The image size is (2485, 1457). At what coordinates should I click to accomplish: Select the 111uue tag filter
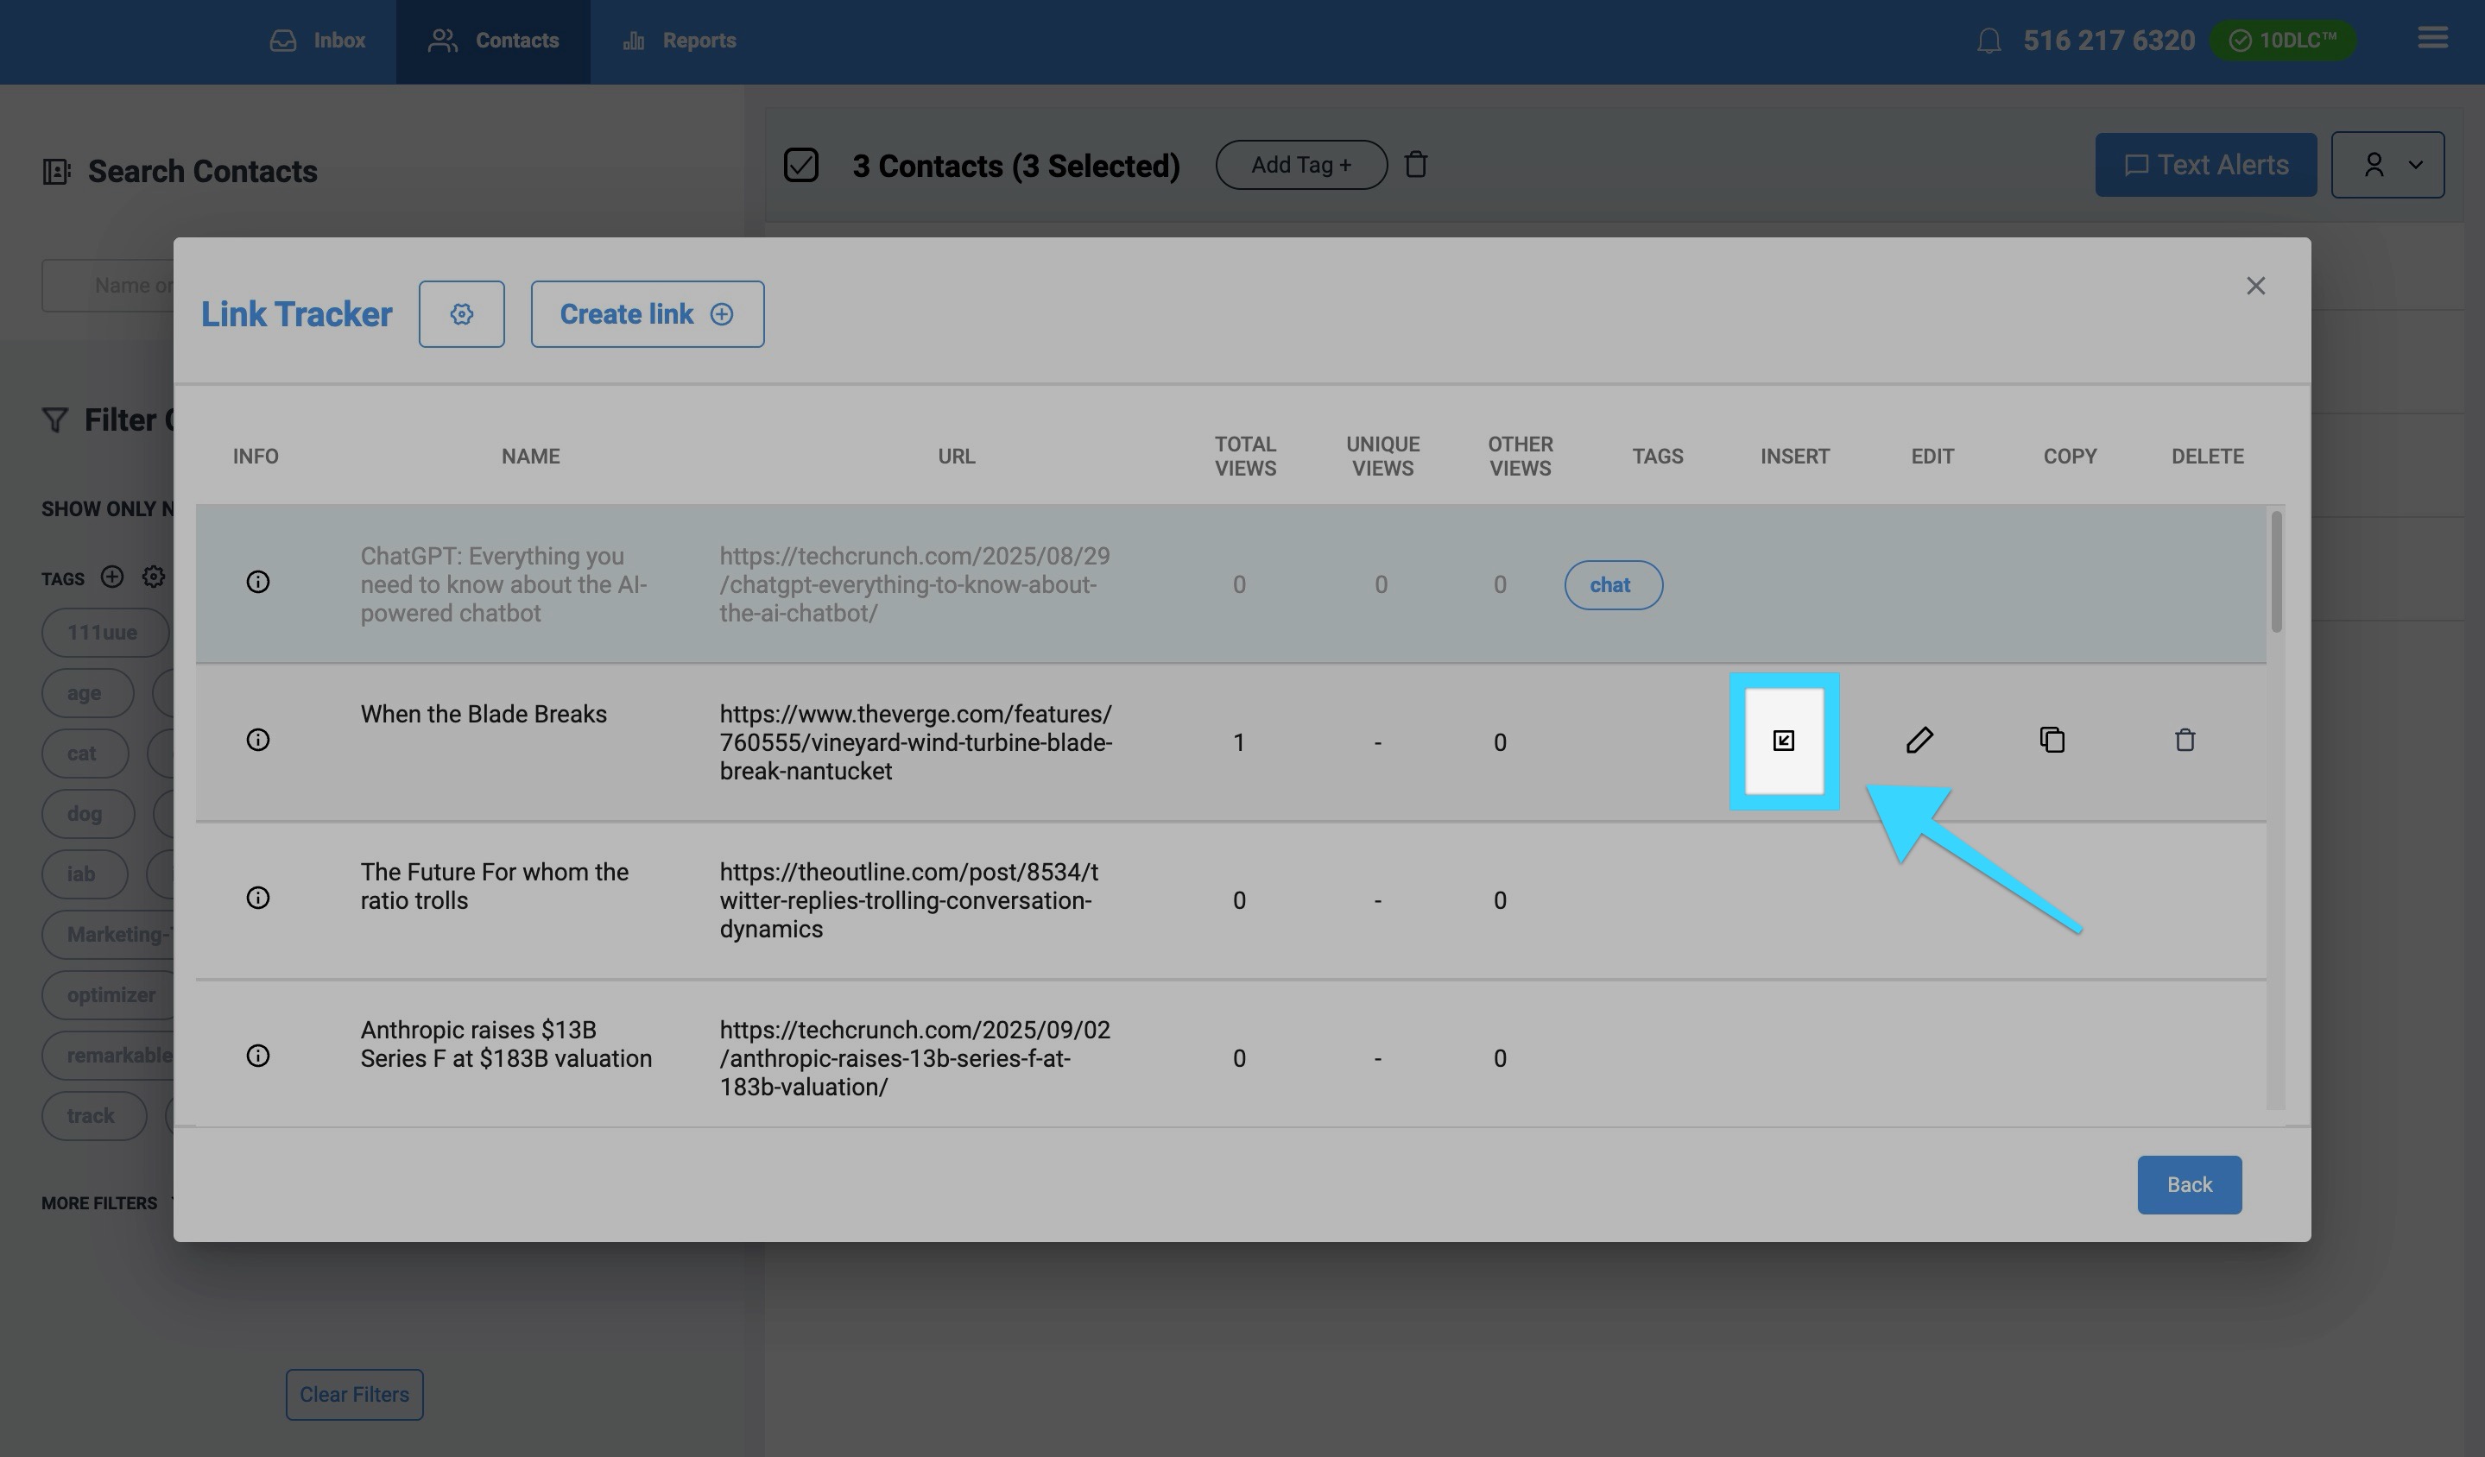coord(104,633)
